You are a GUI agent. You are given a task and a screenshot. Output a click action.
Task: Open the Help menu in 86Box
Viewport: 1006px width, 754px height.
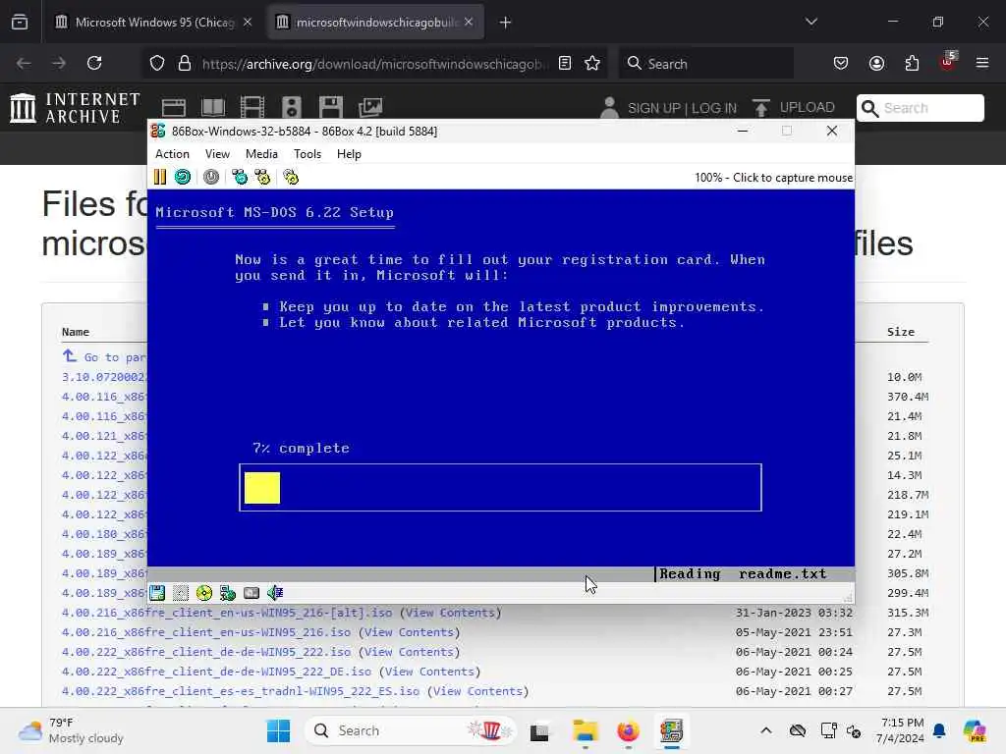349,154
